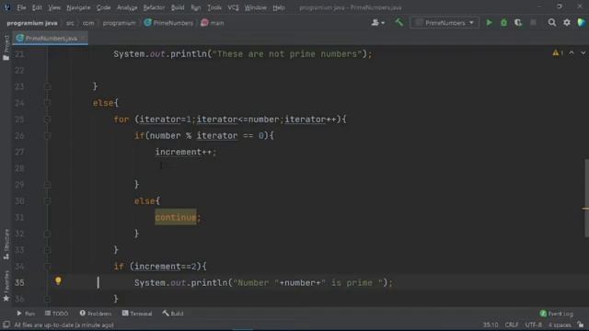
Task: Open the Run menu
Action: tap(196, 7)
